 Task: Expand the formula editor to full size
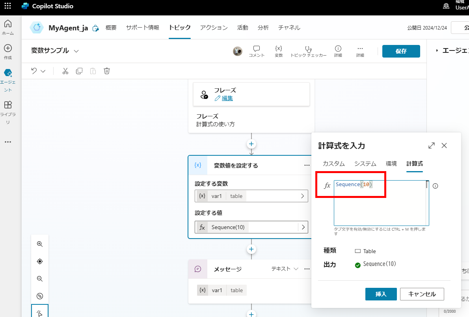coord(432,145)
